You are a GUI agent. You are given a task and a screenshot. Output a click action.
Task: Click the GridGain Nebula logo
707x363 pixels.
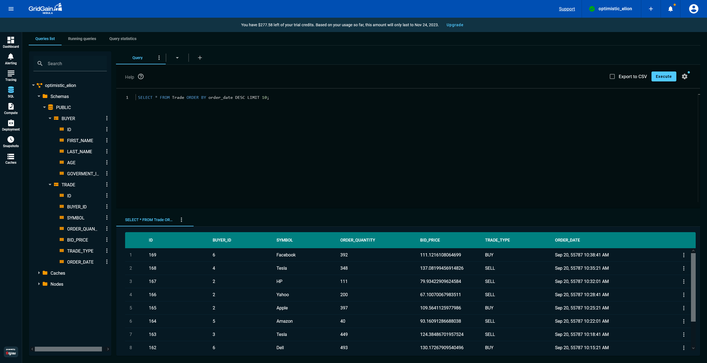click(x=45, y=9)
